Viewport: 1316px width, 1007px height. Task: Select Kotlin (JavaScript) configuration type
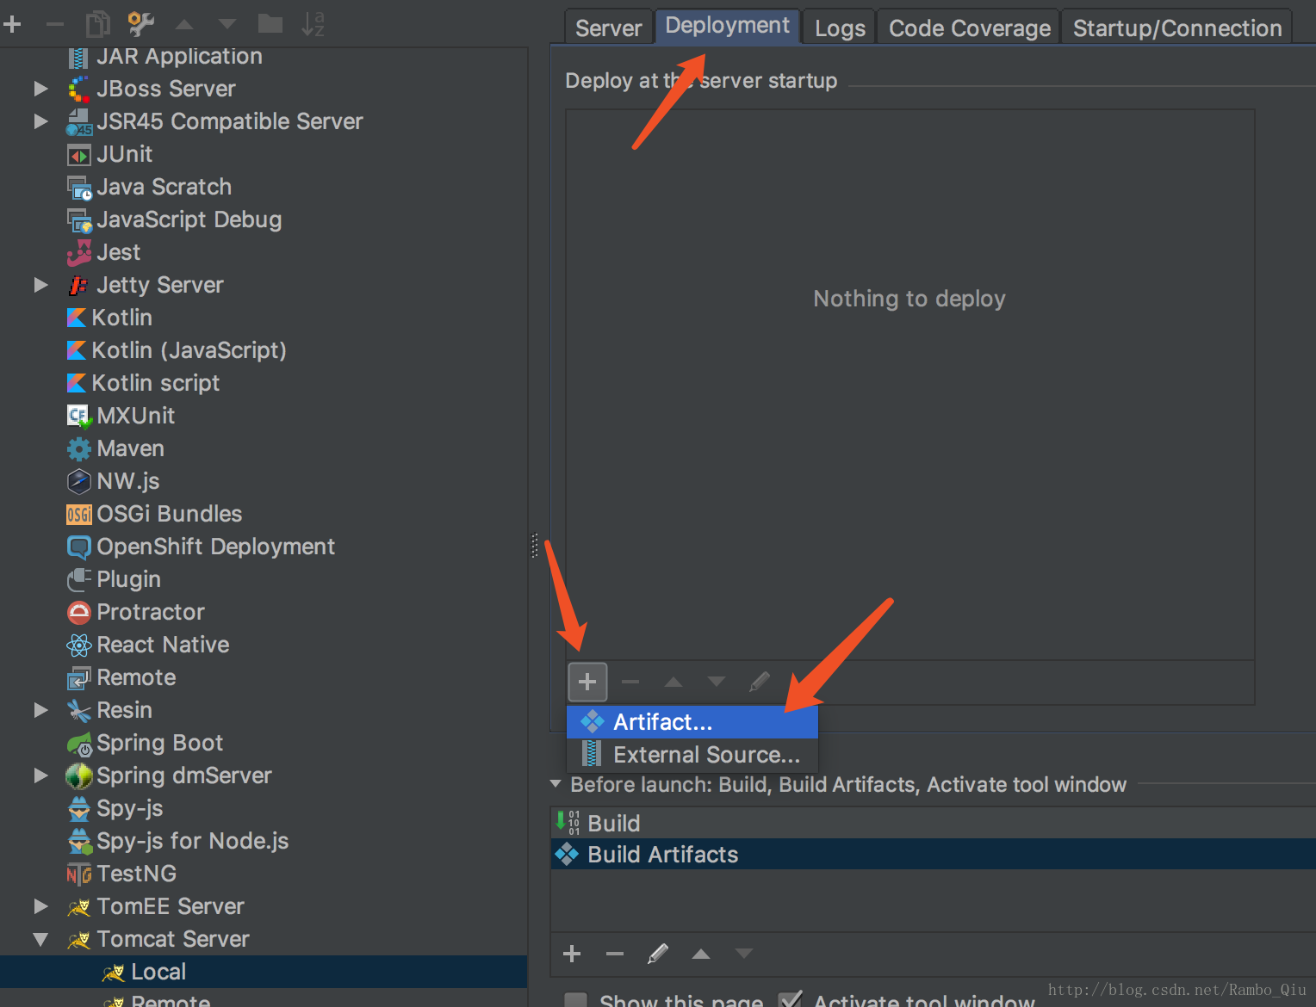(264, 350)
